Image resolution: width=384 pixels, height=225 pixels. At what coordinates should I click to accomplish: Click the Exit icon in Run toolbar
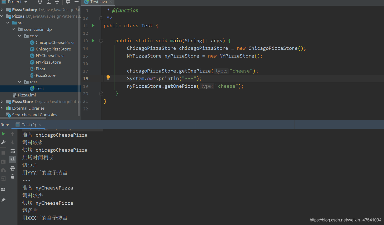(x=3, y=179)
